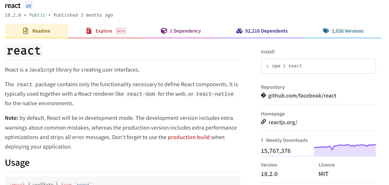Click the Repository section label
The image size is (389, 185).
(x=273, y=87)
